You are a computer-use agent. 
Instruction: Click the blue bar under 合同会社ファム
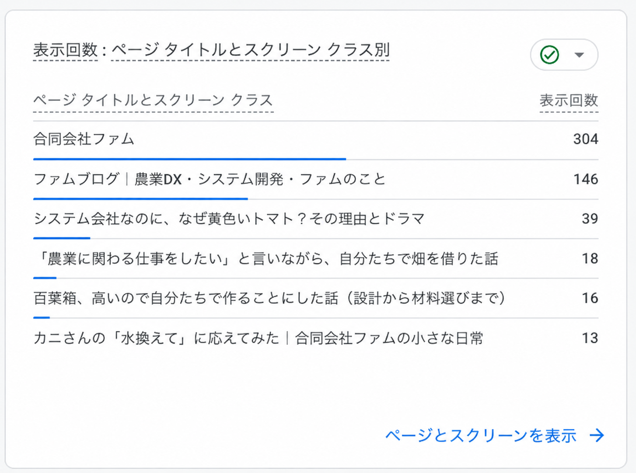click(189, 159)
